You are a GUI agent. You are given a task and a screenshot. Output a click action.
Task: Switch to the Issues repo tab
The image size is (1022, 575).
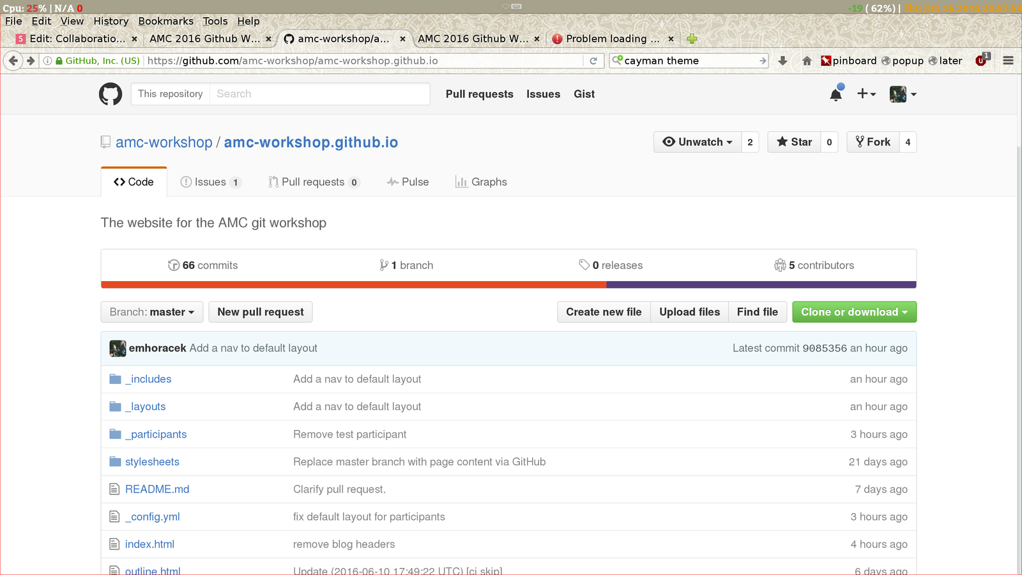pyautogui.click(x=211, y=182)
